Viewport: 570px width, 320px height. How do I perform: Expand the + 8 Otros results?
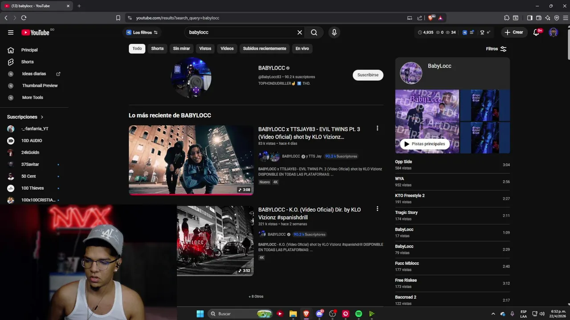pyautogui.click(x=256, y=296)
